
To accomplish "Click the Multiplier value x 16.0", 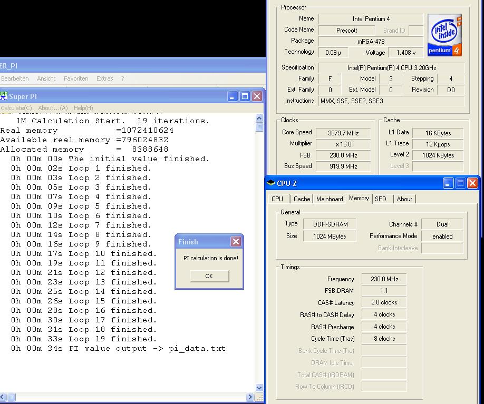I will click(x=343, y=144).
